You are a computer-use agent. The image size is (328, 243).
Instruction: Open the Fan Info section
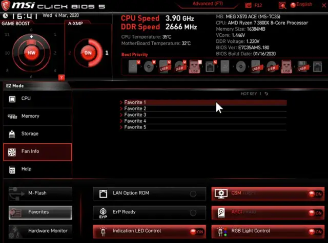tap(37, 152)
